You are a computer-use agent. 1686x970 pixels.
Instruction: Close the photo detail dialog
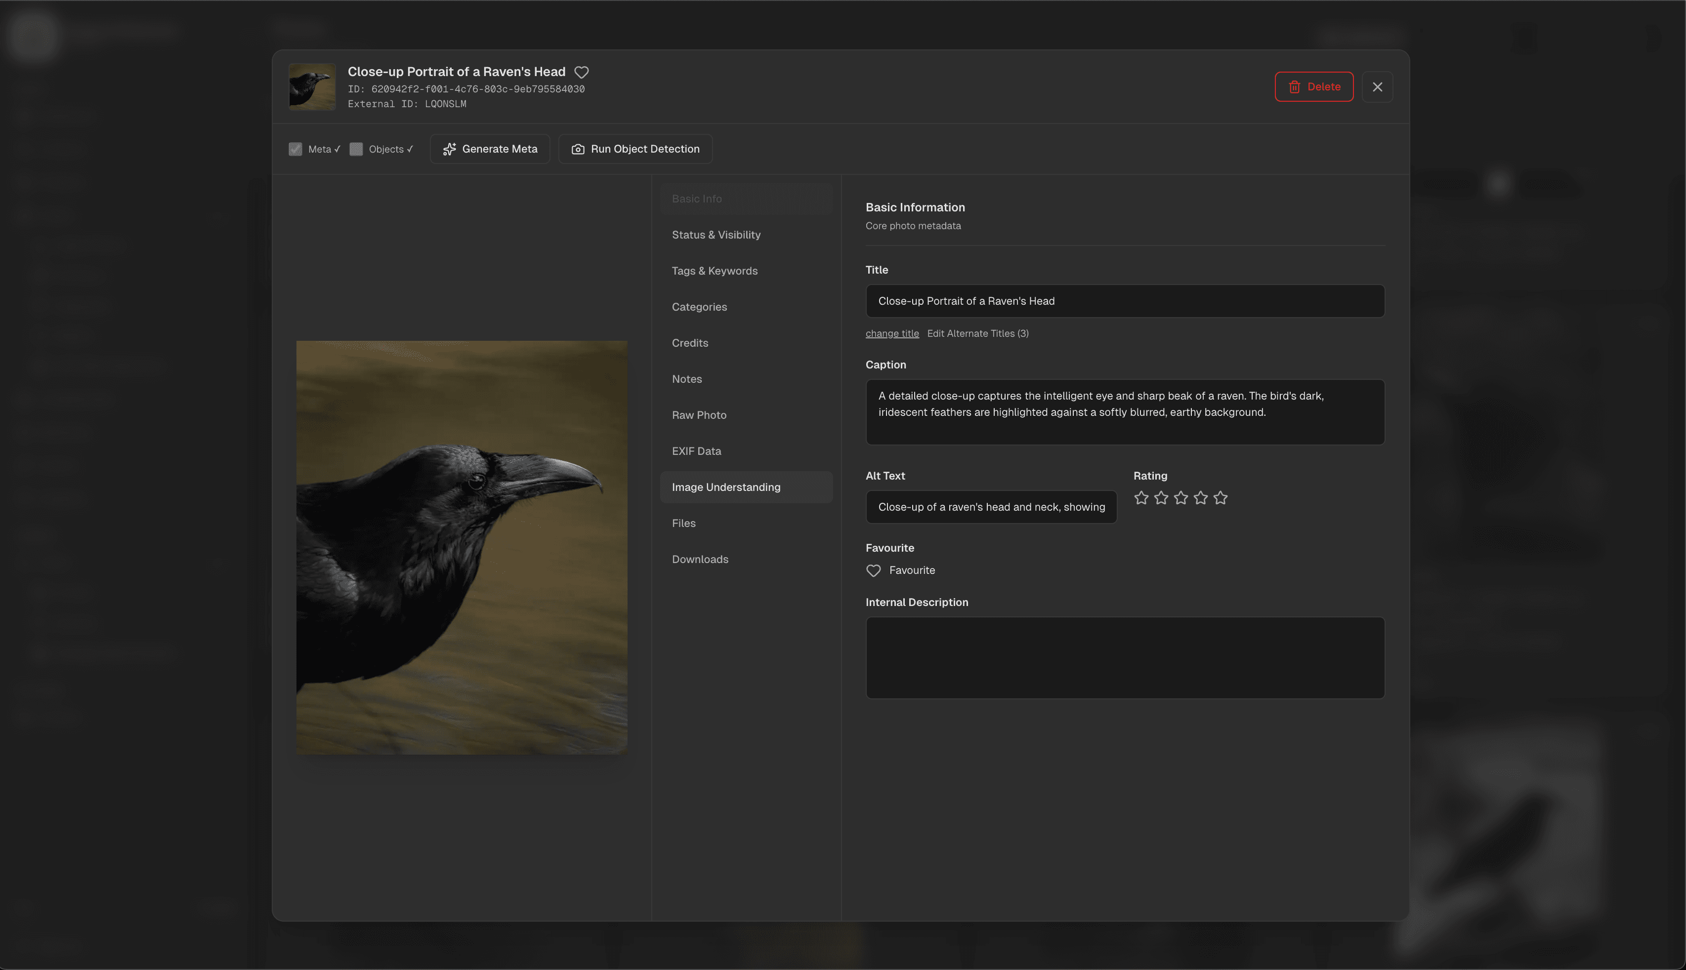point(1377,86)
